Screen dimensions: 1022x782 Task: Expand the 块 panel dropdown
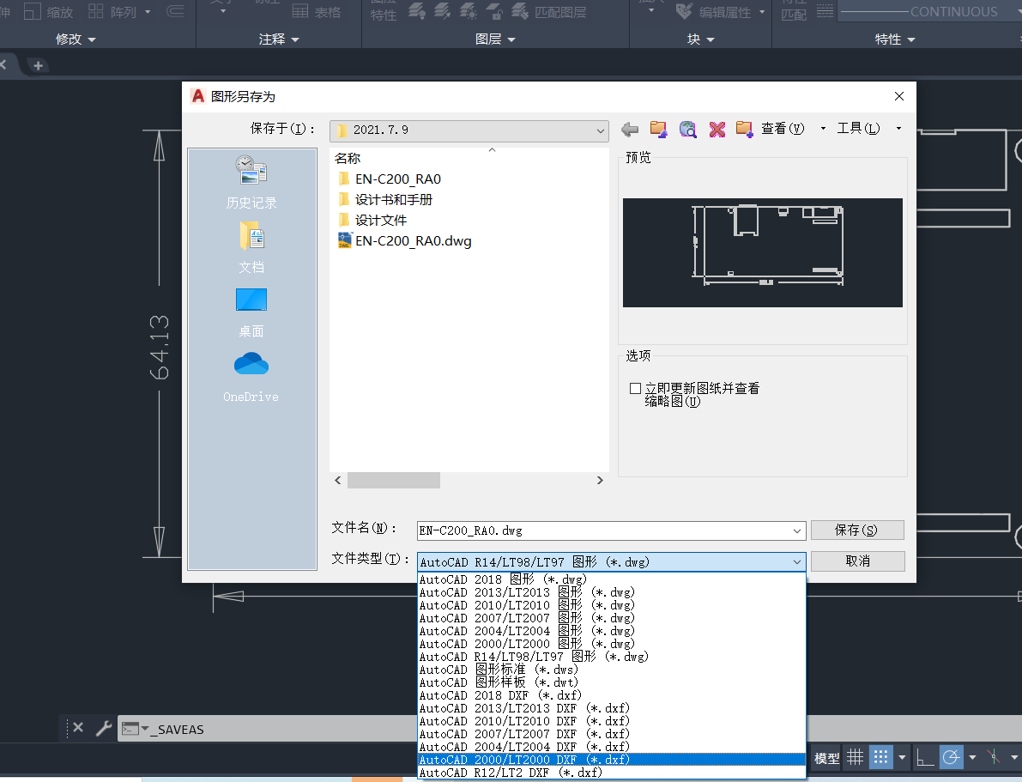click(x=701, y=39)
